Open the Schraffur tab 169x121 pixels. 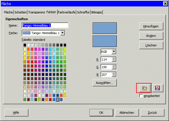(x=83, y=12)
